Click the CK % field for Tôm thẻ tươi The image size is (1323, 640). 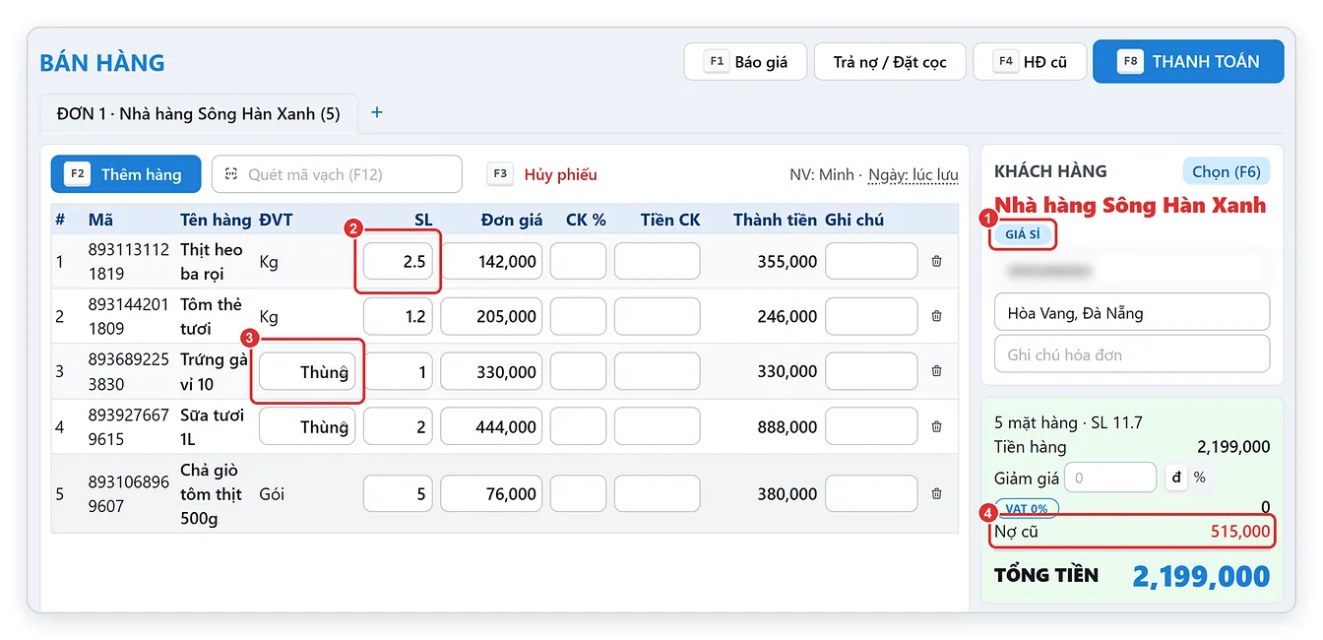click(x=578, y=317)
